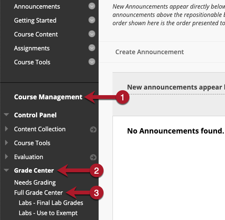The width and height of the screenshot is (225, 220).
Task: Open Full Grade Center link
Action: [39, 193]
